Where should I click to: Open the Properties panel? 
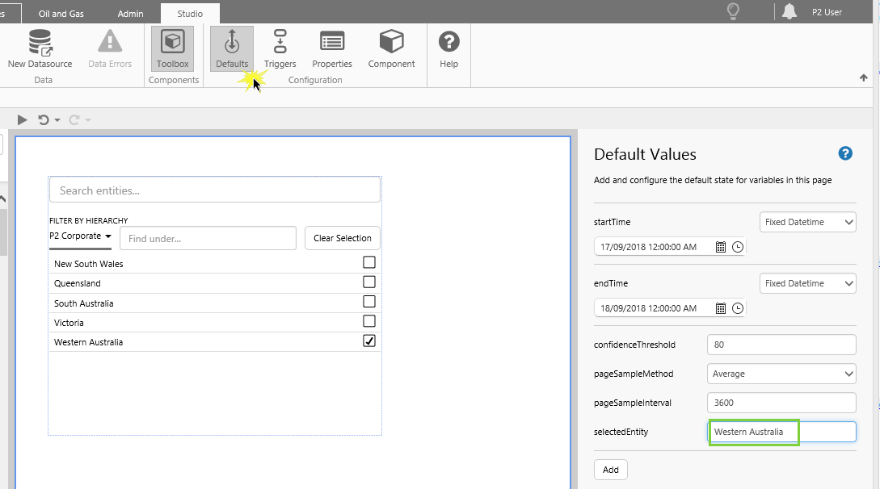click(x=332, y=48)
